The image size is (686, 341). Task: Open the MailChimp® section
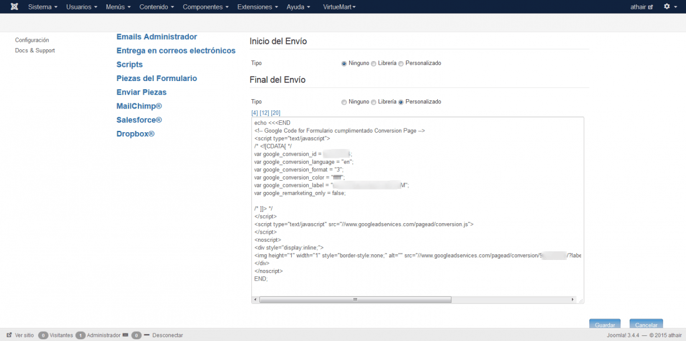click(139, 106)
